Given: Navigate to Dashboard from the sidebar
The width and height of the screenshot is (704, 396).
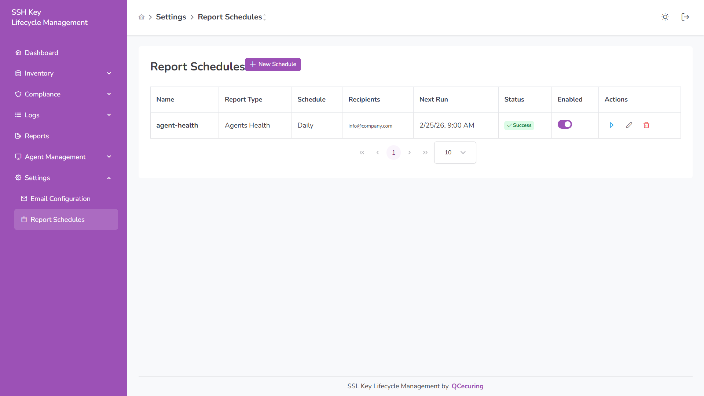Looking at the screenshot, I should tap(41, 52).
